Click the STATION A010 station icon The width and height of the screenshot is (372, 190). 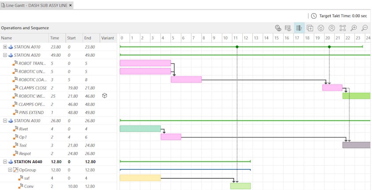(11, 47)
